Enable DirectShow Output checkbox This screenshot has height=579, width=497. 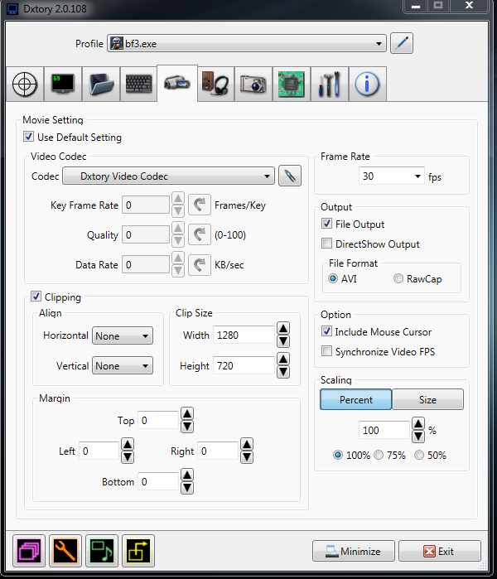pos(326,244)
